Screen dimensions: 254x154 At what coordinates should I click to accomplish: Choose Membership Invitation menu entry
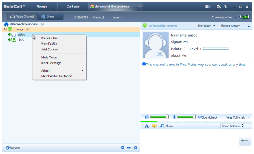coord(57,76)
